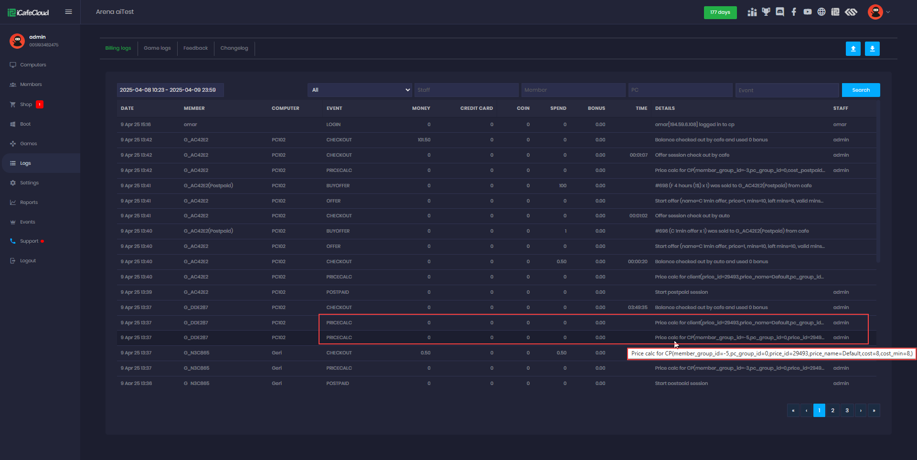Toggle the hamburger sidebar menu
Image resolution: width=917 pixels, height=460 pixels.
(x=68, y=12)
